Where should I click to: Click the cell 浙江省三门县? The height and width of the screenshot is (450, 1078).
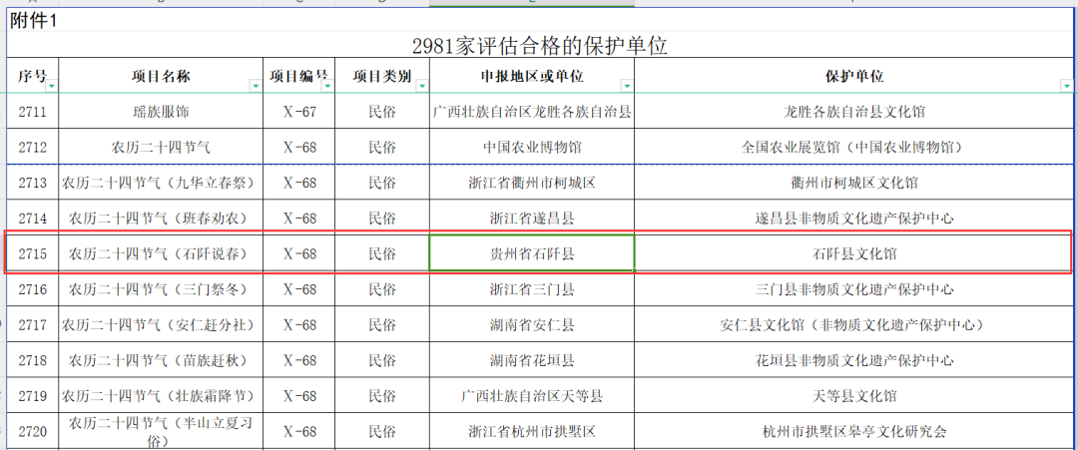pyautogui.click(x=531, y=289)
